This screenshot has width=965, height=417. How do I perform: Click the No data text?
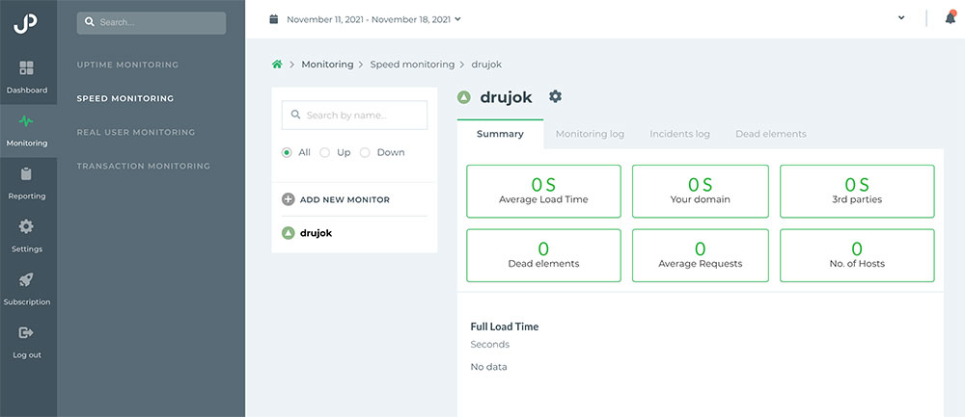tap(488, 367)
